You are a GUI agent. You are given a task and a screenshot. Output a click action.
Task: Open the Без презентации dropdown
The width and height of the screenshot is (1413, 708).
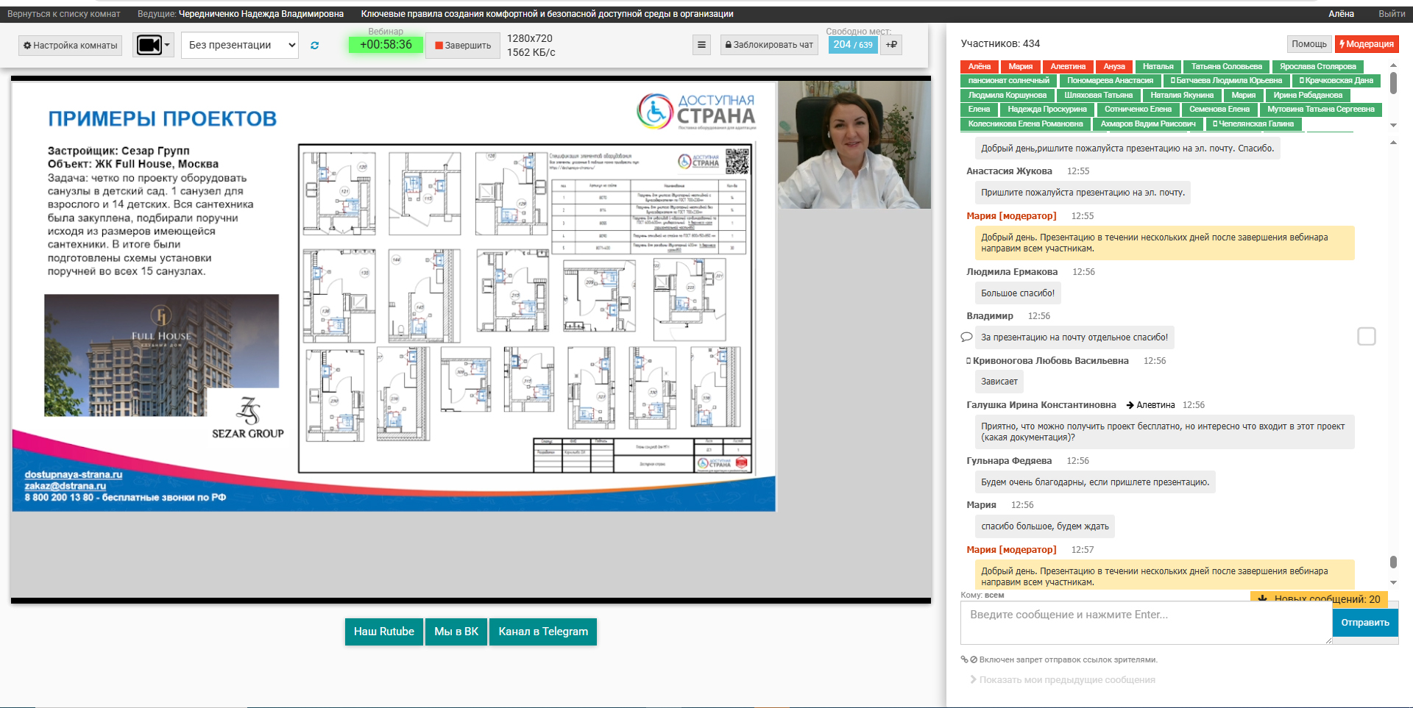point(240,45)
